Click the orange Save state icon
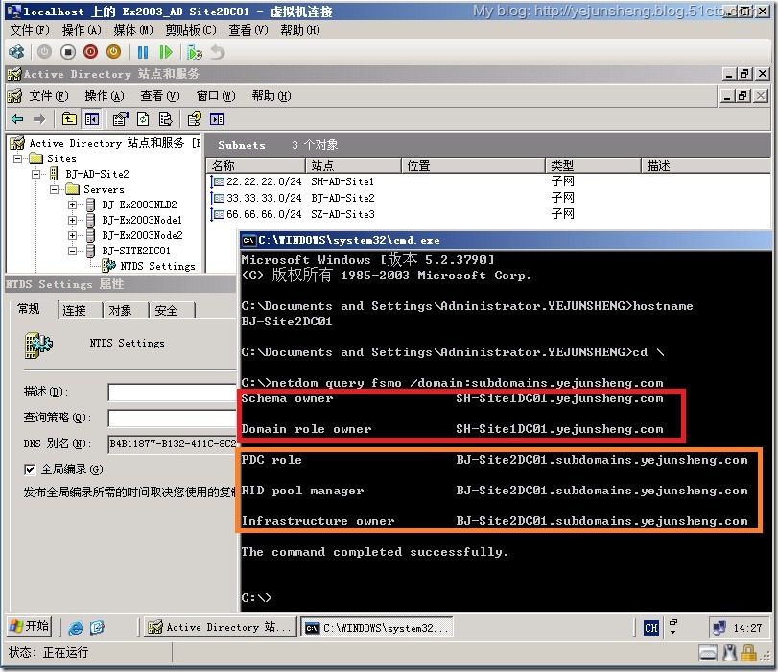 (x=113, y=52)
